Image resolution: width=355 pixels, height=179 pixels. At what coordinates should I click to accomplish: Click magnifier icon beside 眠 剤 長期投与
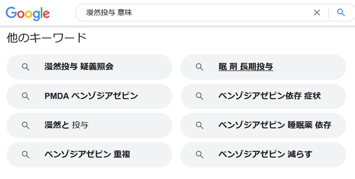click(200, 67)
